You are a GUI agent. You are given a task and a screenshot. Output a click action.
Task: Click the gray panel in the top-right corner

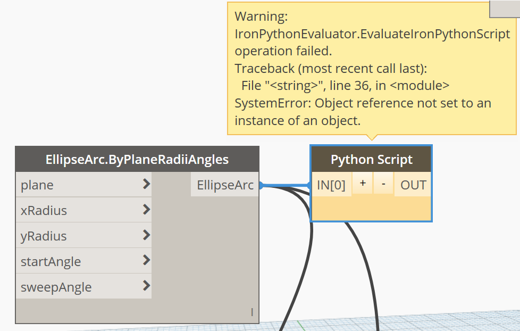(x=505, y=7)
